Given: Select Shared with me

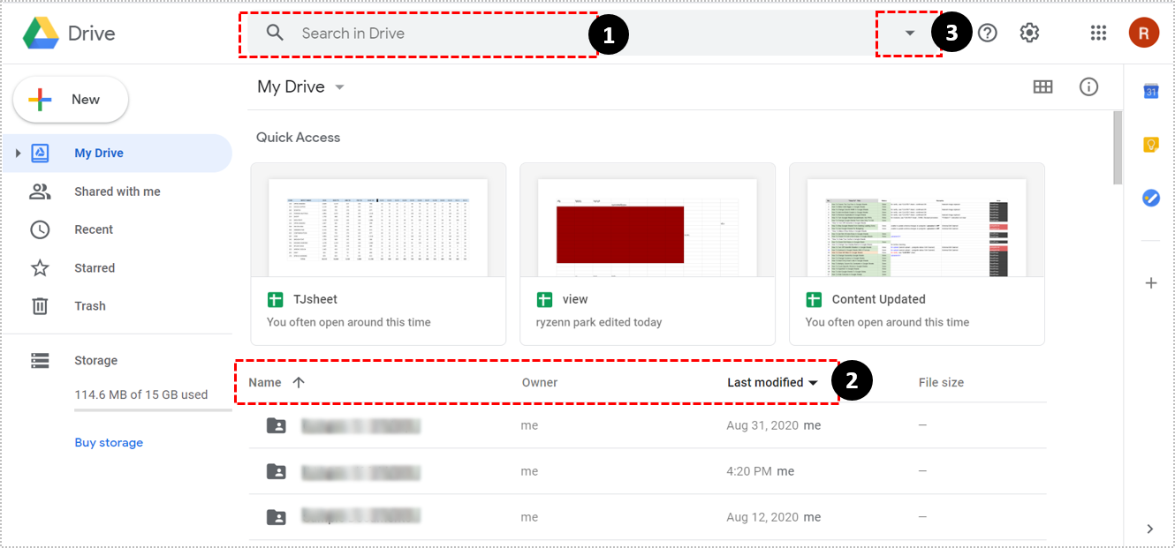Looking at the screenshot, I should pos(117,191).
